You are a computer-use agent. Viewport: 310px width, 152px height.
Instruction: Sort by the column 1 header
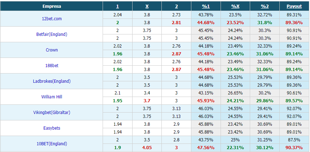coord(118,6)
